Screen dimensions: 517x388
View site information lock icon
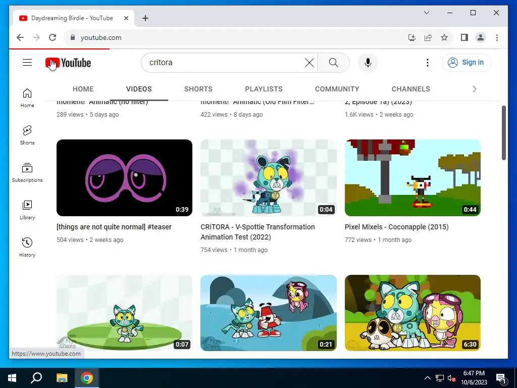(73, 37)
